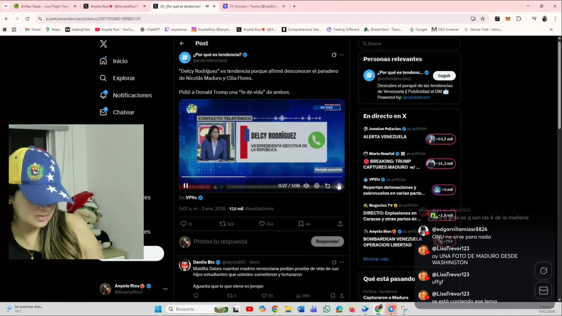The height and width of the screenshot is (316, 562).
Task: Open the floating Grok button
Action: pos(544,271)
